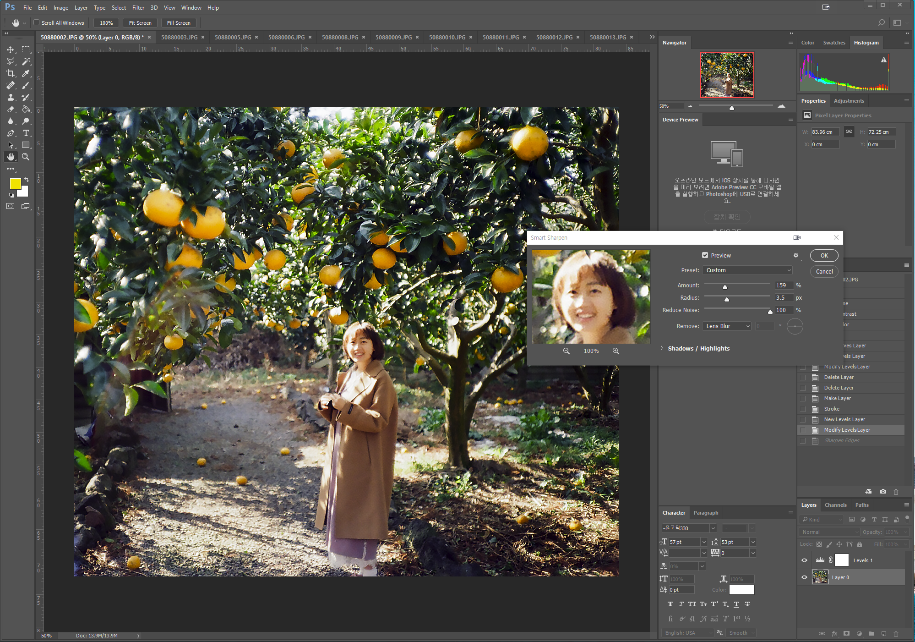Select the Horizontal Type tool
Screen dimensions: 915x642
26,133
